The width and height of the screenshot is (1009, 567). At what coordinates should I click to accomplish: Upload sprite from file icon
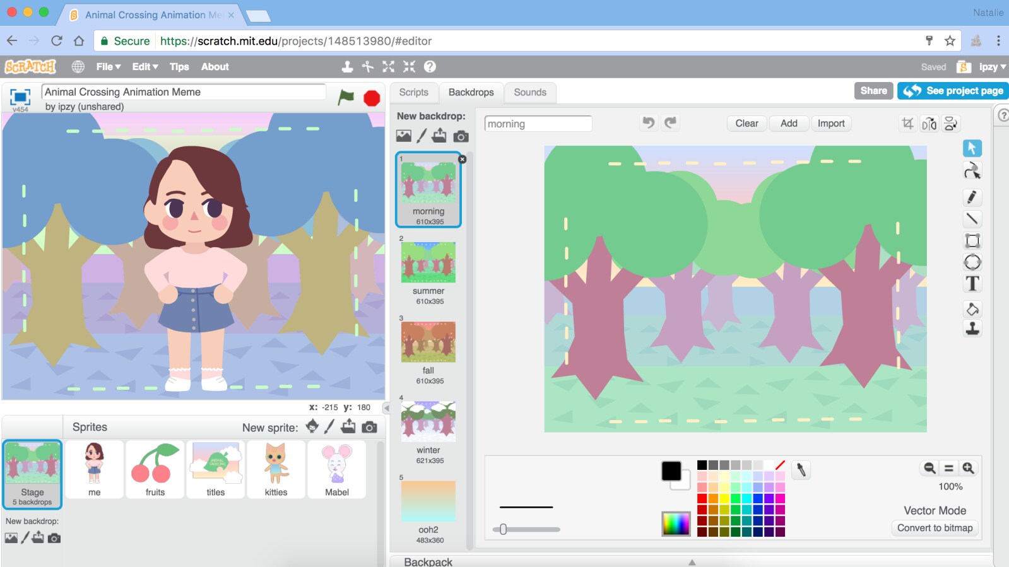click(348, 427)
